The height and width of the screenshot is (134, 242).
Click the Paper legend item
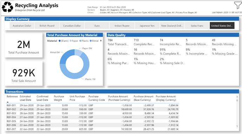click(x=74, y=41)
